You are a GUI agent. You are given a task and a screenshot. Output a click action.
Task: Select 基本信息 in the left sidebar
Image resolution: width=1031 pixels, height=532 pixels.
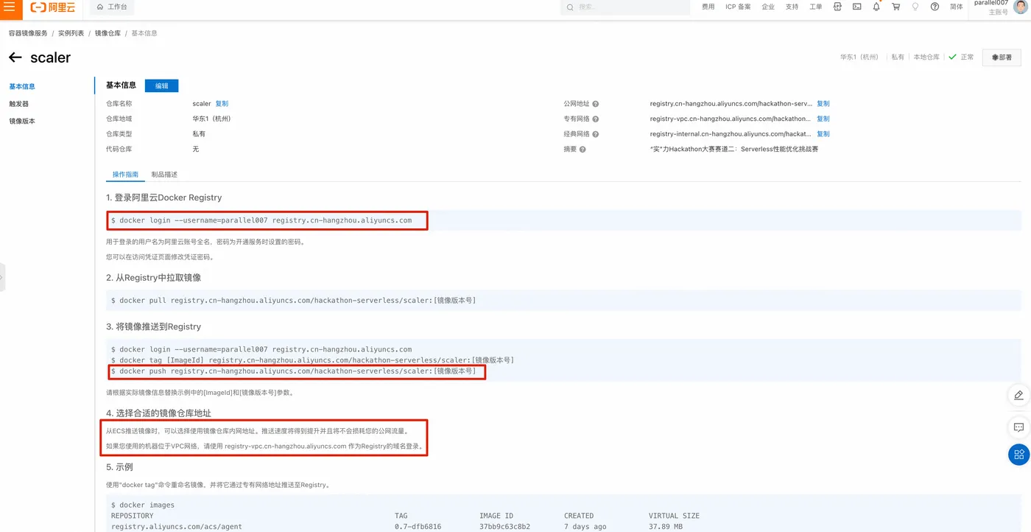(22, 86)
